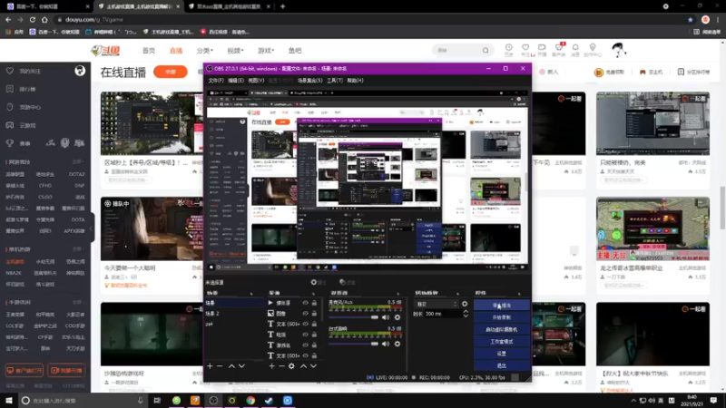Open OBS 帮助(H) menu
726x408 pixels.
click(355, 81)
